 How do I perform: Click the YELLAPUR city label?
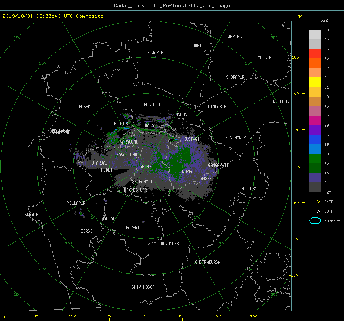[x=76, y=203]
